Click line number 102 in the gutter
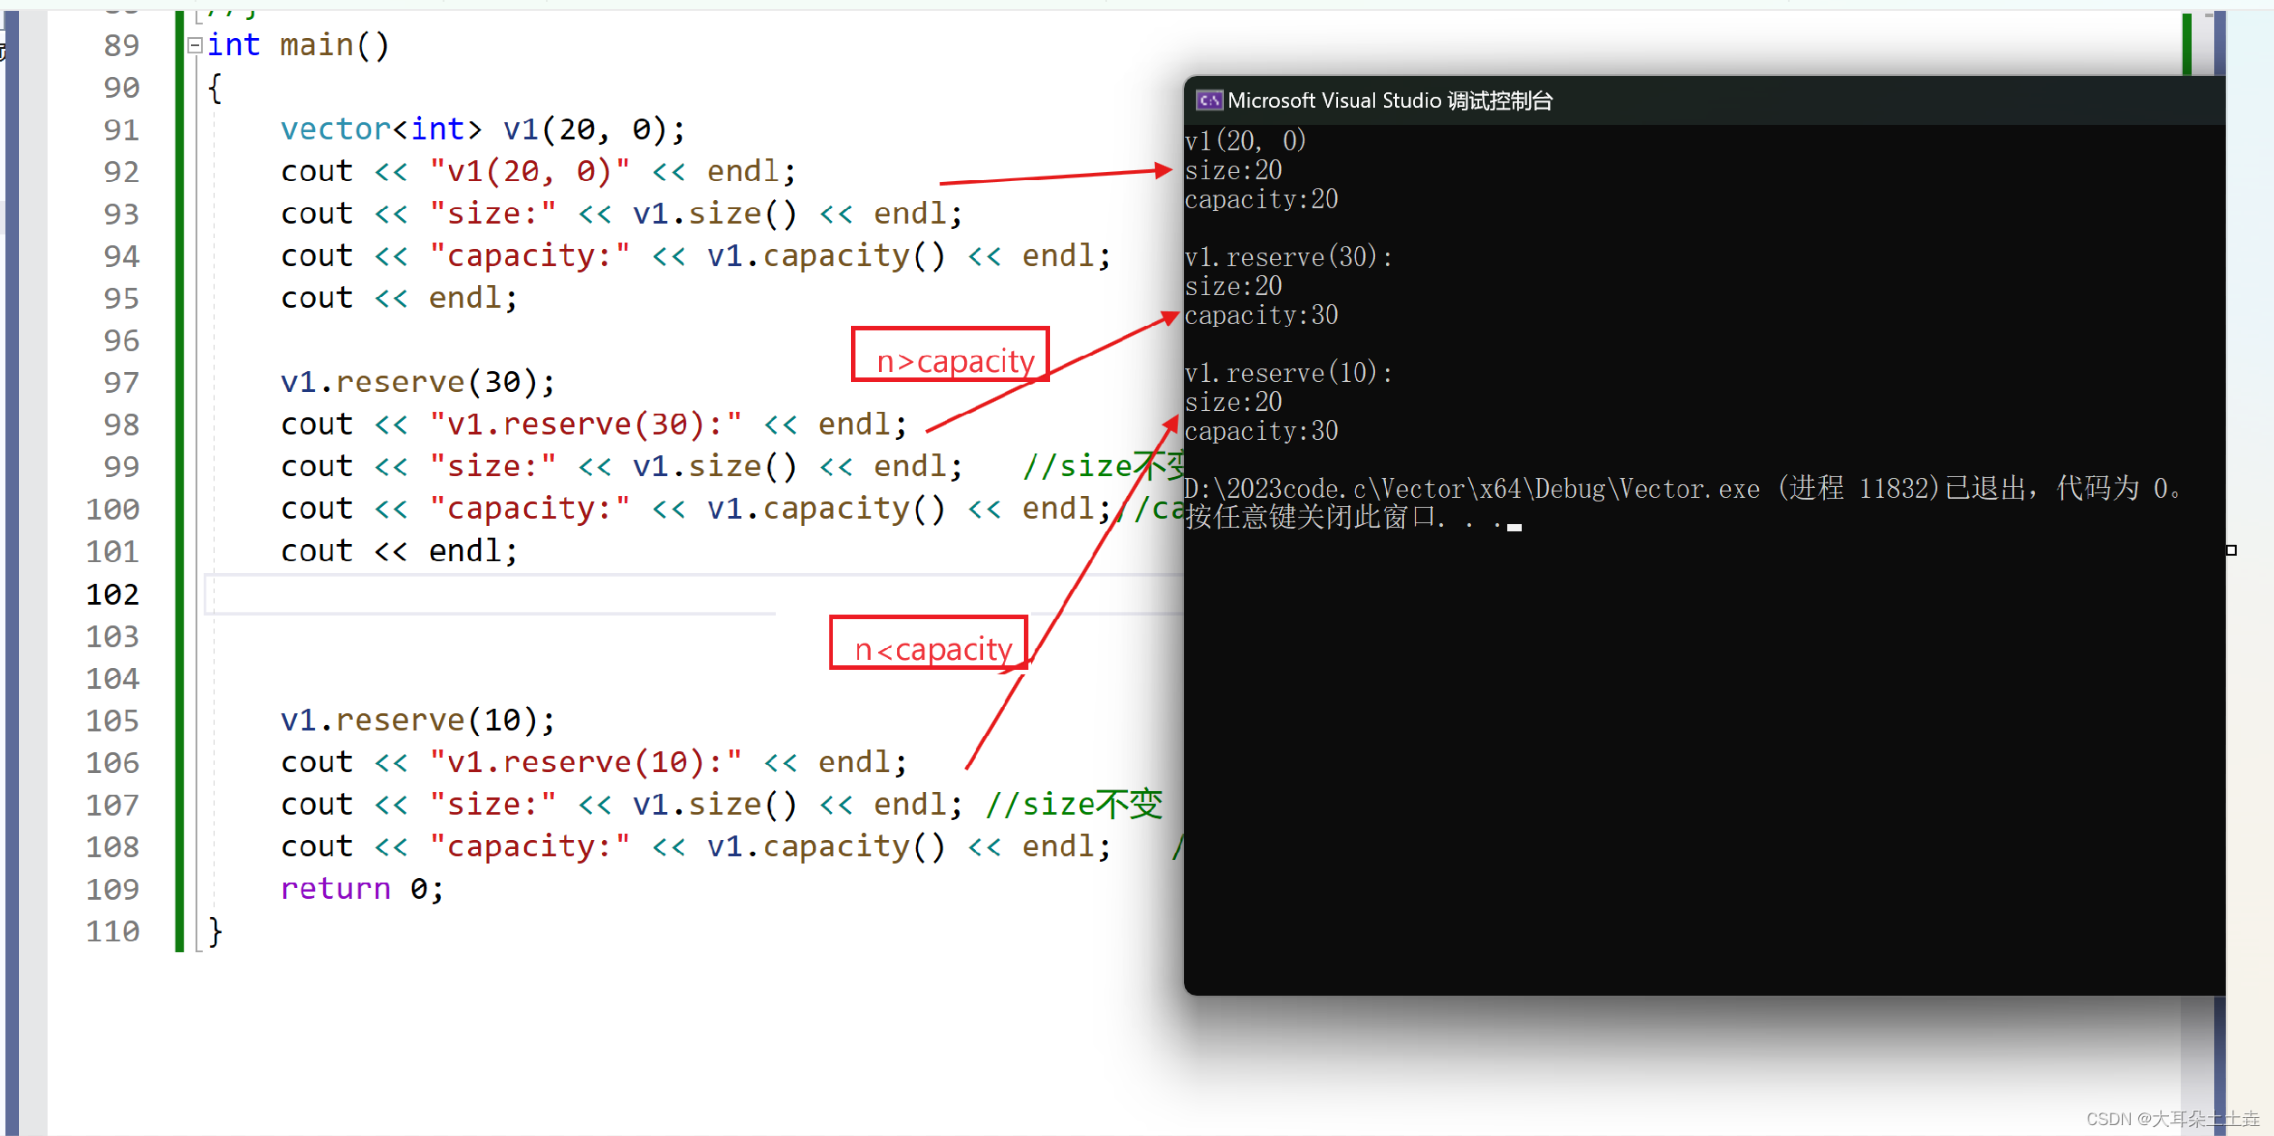 [113, 595]
